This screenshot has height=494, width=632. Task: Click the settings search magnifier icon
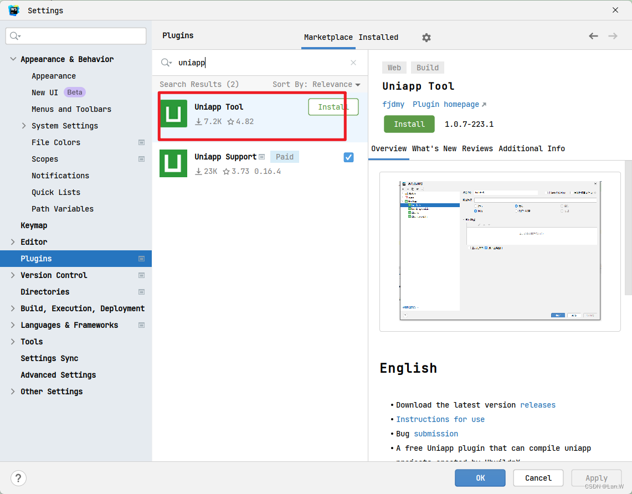pos(15,36)
